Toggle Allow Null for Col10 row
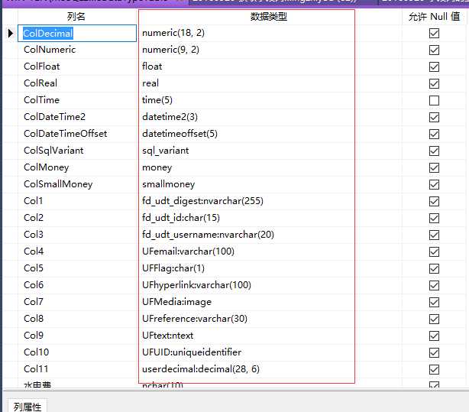The image size is (469, 412). 434,352
